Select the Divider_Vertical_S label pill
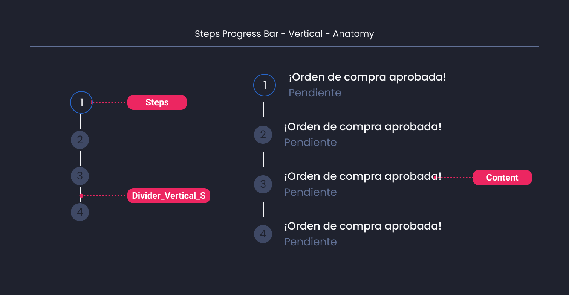This screenshot has height=295, width=569. coord(168,195)
